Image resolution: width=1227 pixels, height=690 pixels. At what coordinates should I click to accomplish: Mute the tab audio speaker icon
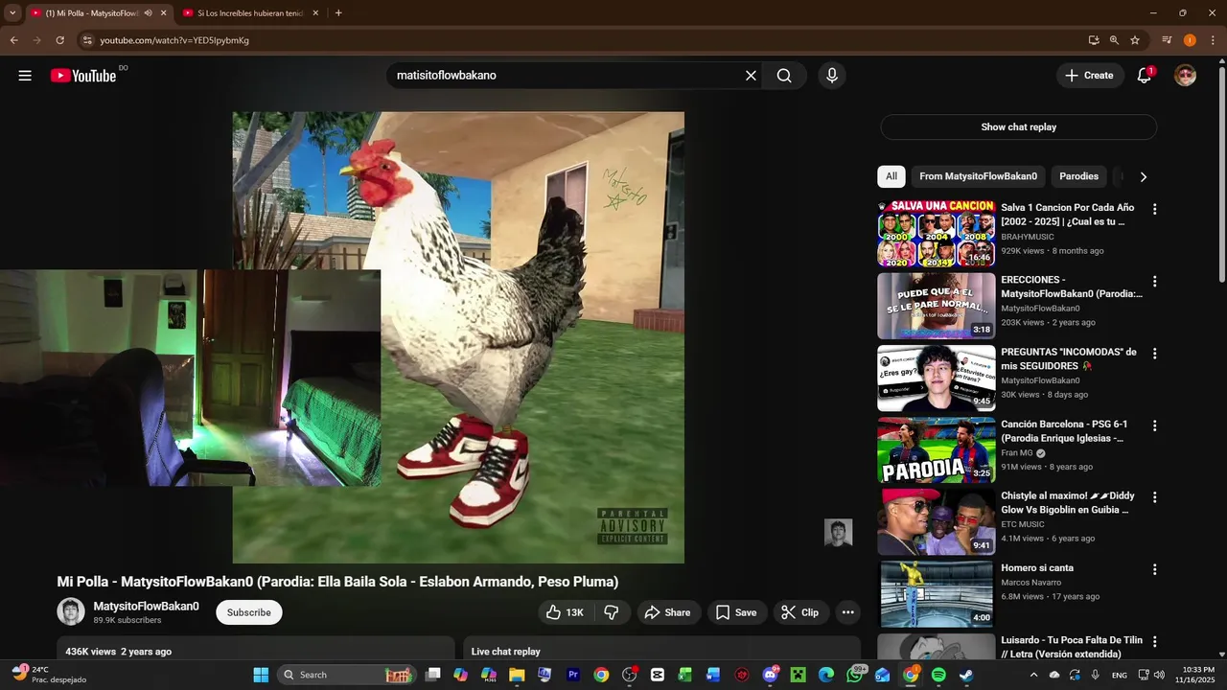(148, 13)
